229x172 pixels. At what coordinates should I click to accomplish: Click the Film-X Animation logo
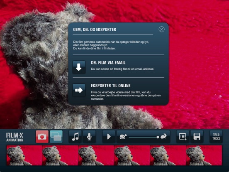pos(15,137)
